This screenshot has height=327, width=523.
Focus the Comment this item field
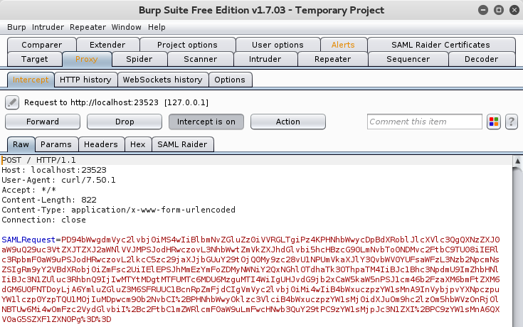(425, 122)
